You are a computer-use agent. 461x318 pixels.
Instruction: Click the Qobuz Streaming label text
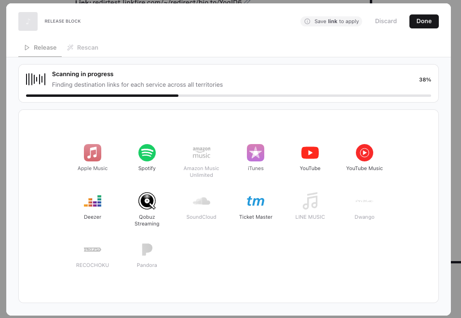tap(147, 220)
